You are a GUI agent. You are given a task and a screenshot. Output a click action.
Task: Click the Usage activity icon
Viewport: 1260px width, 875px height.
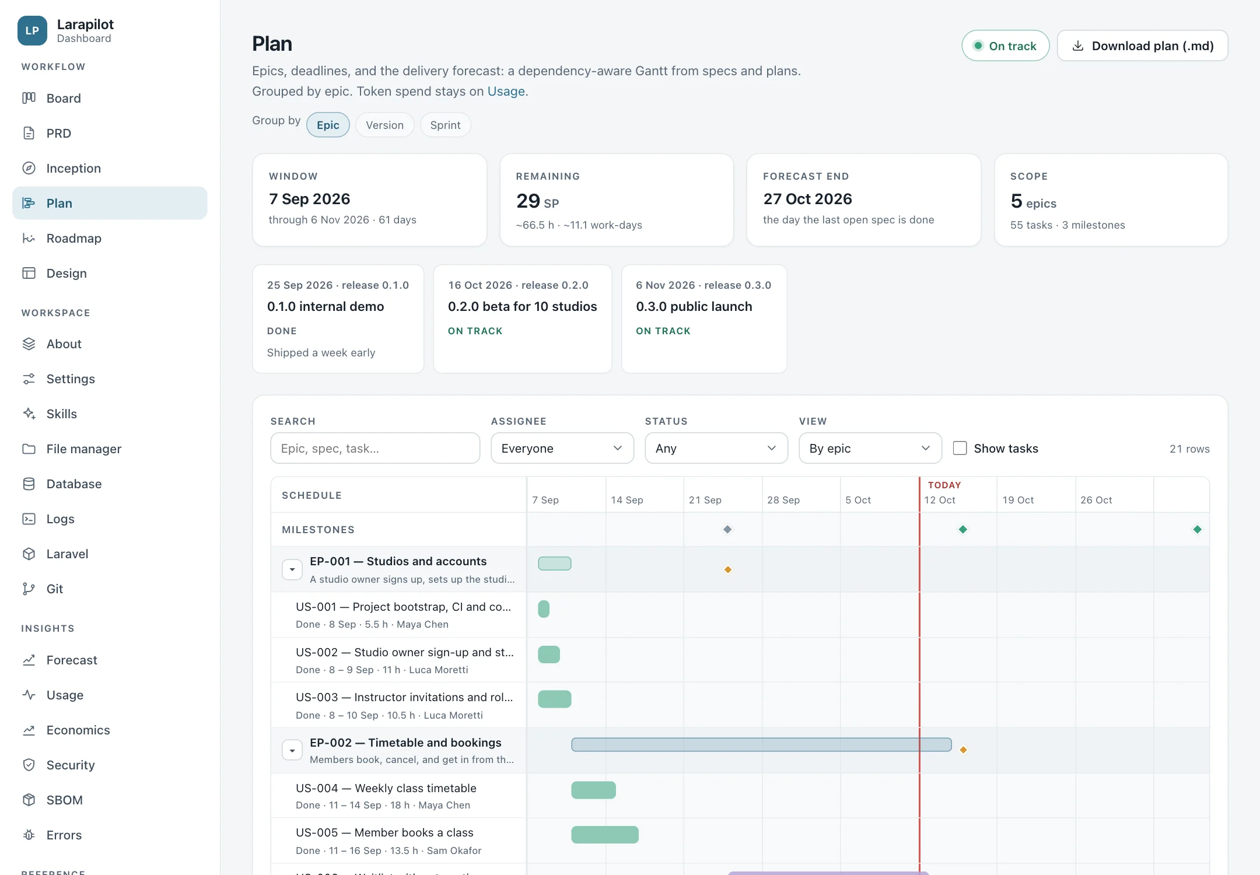point(29,695)
